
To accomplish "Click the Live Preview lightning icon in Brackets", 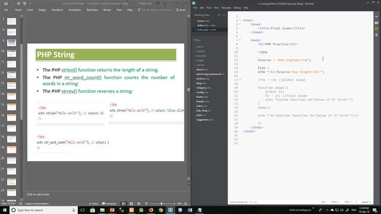I will point(376,17).
